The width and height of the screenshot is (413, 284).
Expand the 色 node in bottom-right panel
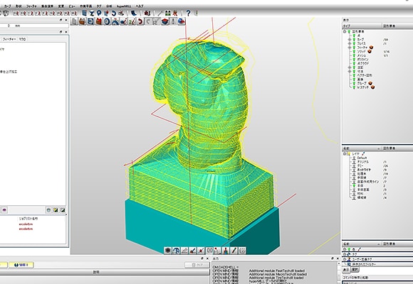(x=345, y=249)
